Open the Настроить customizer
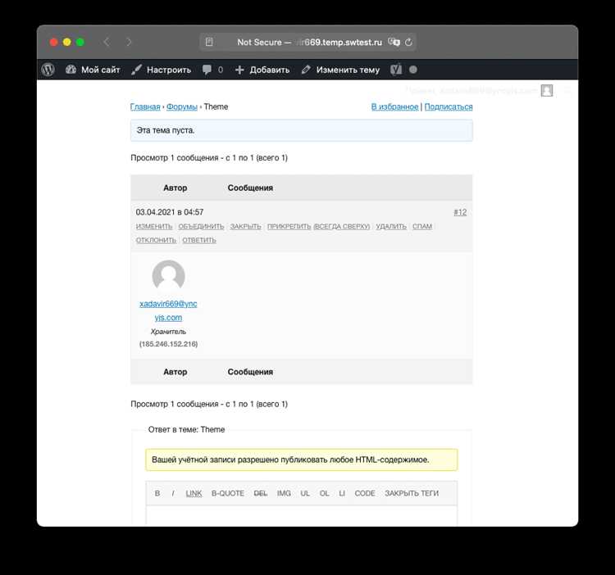The height and width of the screenshot is (575, 615). coord(162,70)
